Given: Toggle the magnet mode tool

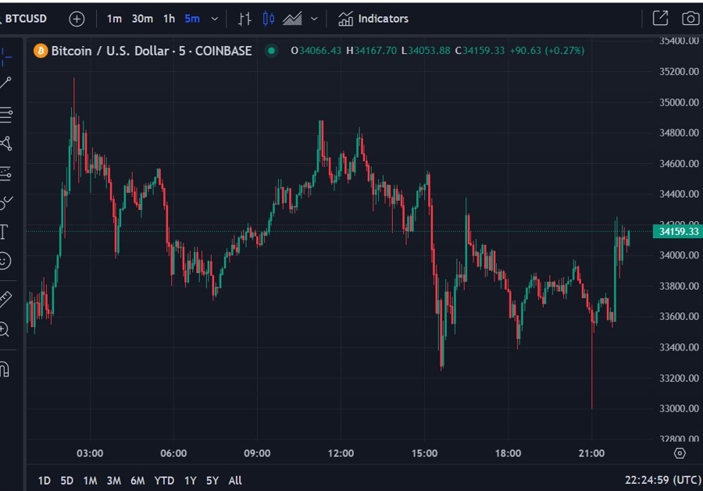Looking at the screenshot, I should (x=5, y=369).
